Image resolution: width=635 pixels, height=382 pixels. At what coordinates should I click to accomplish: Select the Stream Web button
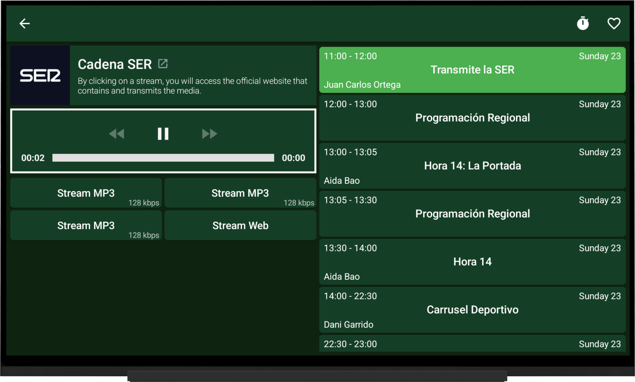pyautogui.click(x=240, y=225)
